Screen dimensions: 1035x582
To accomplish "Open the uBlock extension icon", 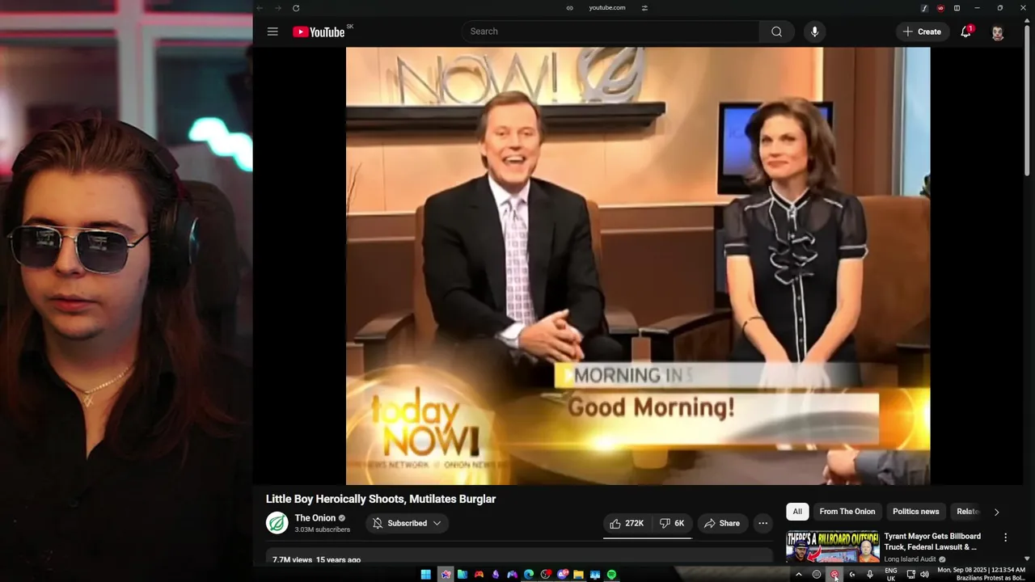I will [940, 8].
